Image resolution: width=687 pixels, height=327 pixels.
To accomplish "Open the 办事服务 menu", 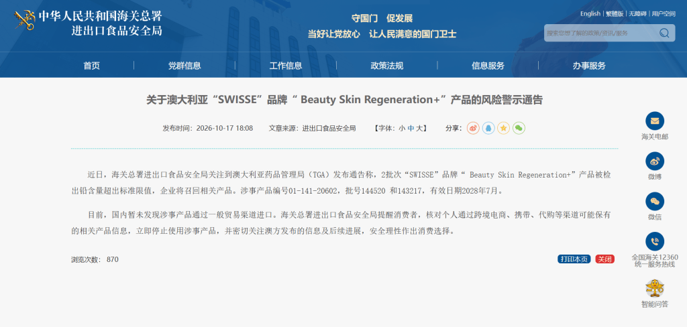I will click(589, 66).
